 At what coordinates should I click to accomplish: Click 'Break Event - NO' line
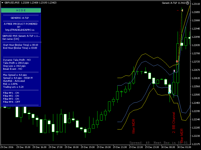(x=13, y=69)
